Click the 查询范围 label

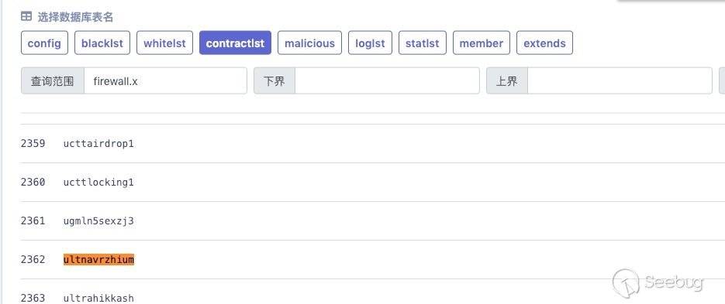coord(52,81)
